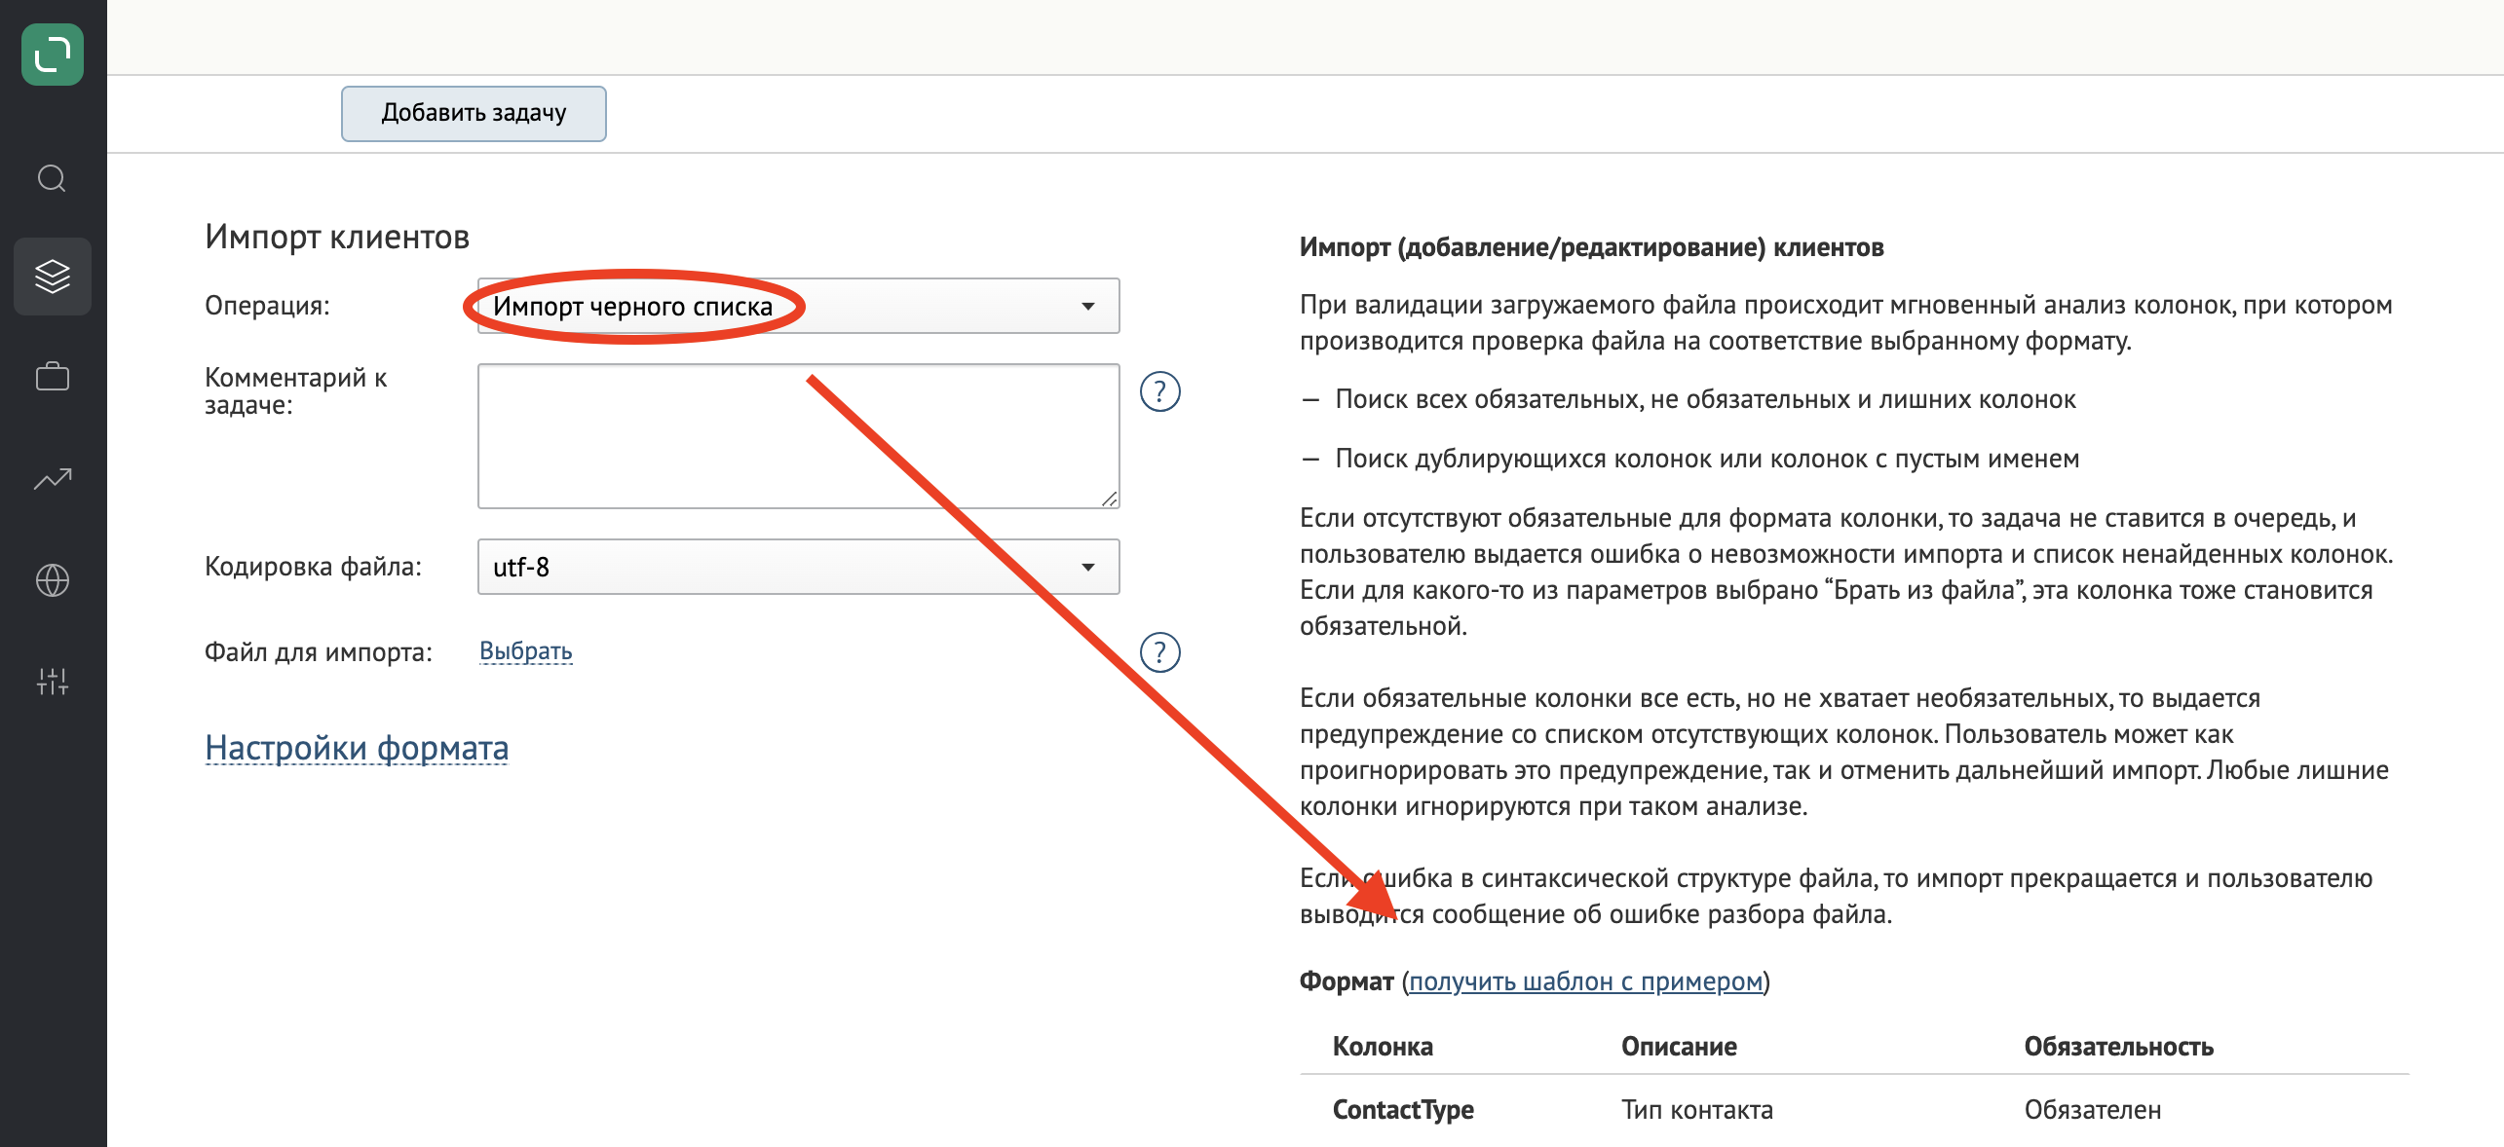Click the ContactType cell
The width and height of the screenshot is (2504, 1147).
click(x=1403, y=1110)
